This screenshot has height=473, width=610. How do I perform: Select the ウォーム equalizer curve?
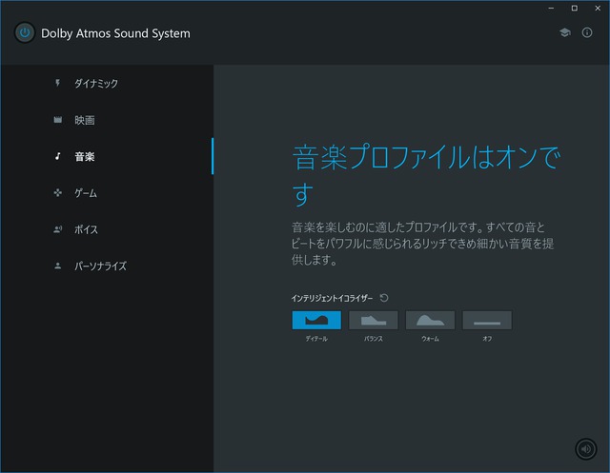tap(430, 321)
